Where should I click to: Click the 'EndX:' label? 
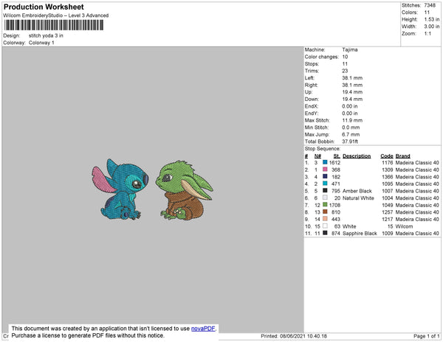(x=312, y=106)
